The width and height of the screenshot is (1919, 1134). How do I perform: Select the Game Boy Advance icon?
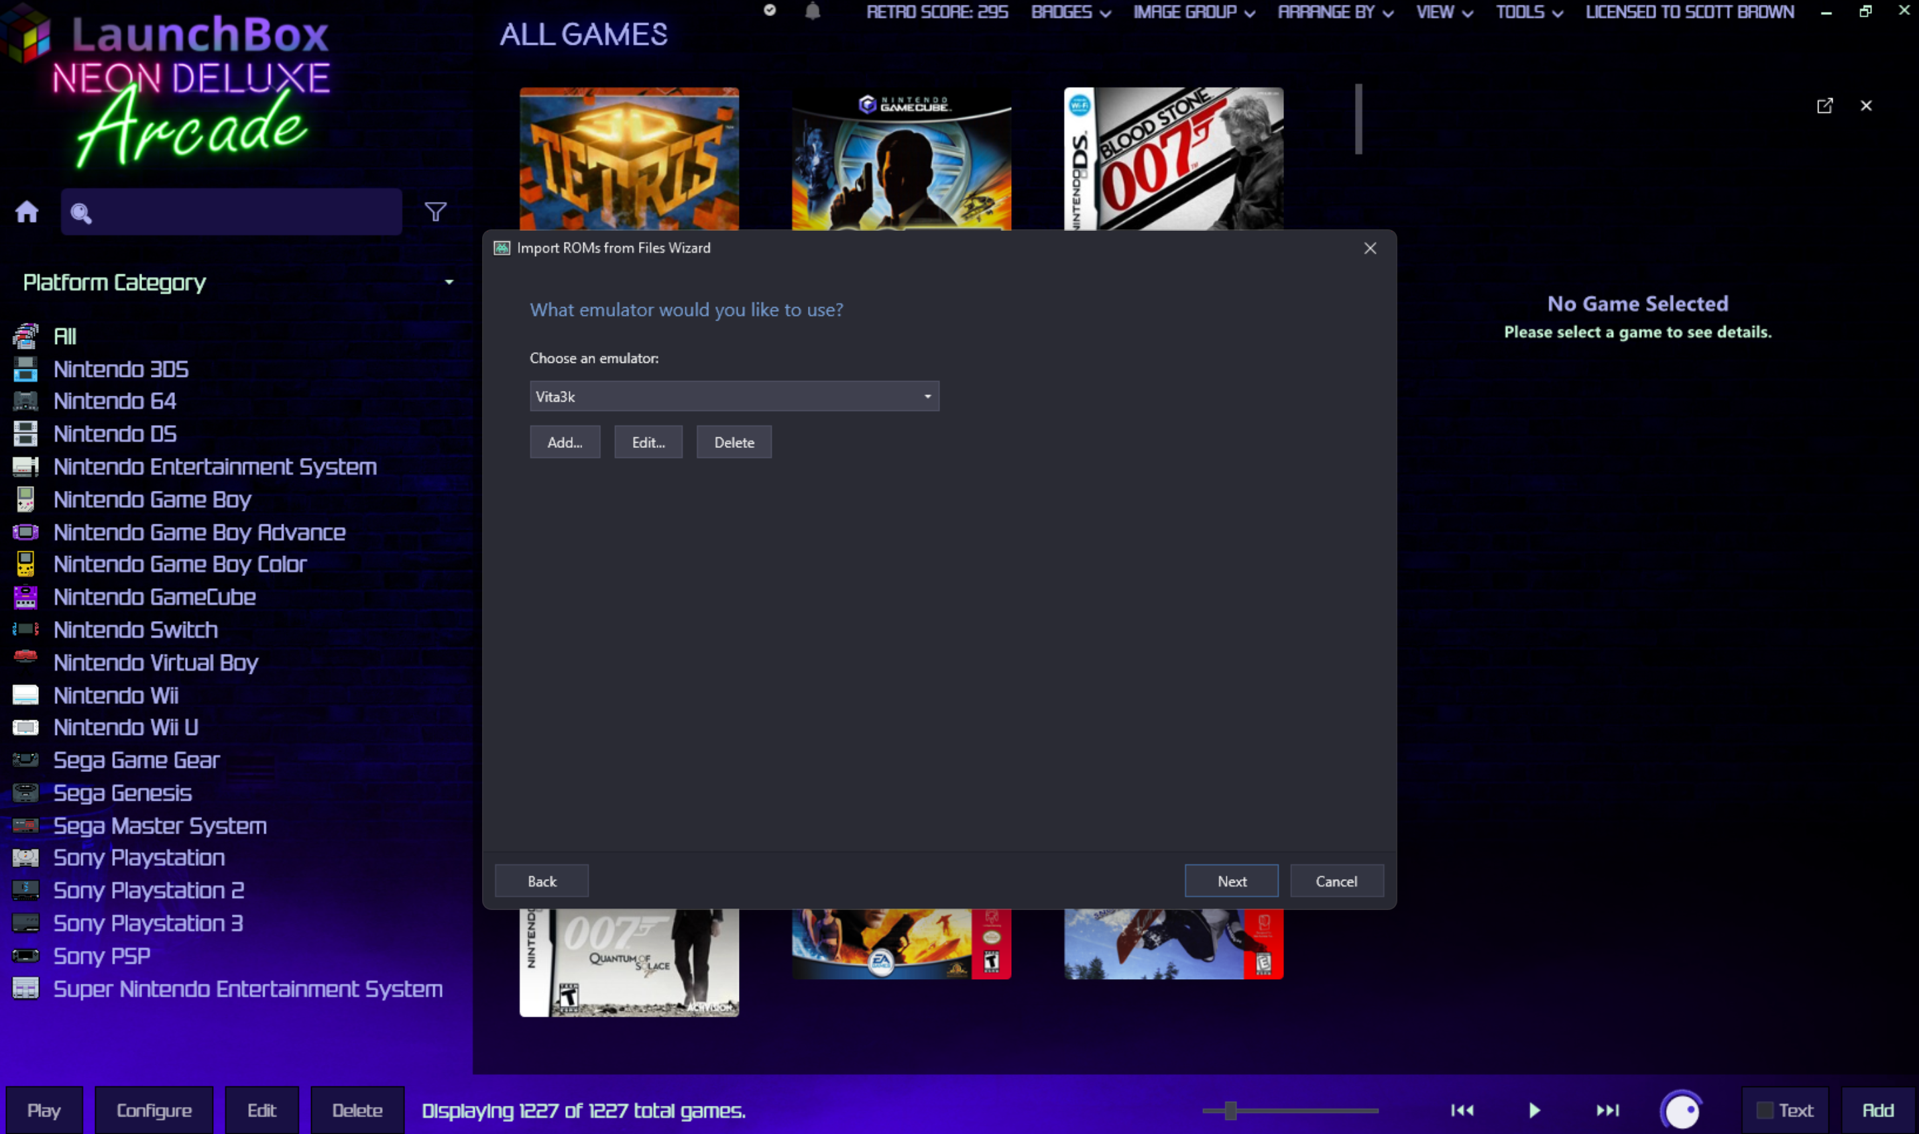pos(25,532)
